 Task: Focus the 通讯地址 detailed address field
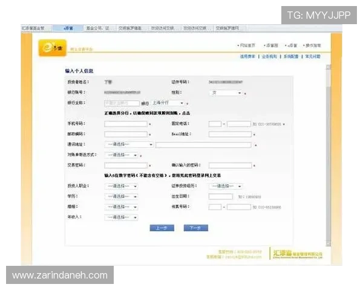(x=203, y=145)
